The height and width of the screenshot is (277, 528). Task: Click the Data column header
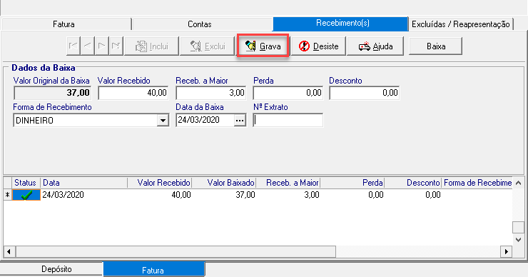(x=84, y=183)
